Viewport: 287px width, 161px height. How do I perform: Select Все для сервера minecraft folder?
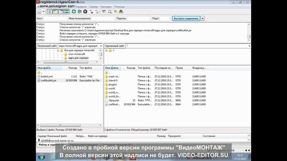click(79, 51)
